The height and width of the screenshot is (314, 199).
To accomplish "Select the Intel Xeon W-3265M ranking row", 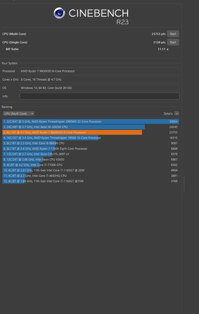I will click(90, 127).
